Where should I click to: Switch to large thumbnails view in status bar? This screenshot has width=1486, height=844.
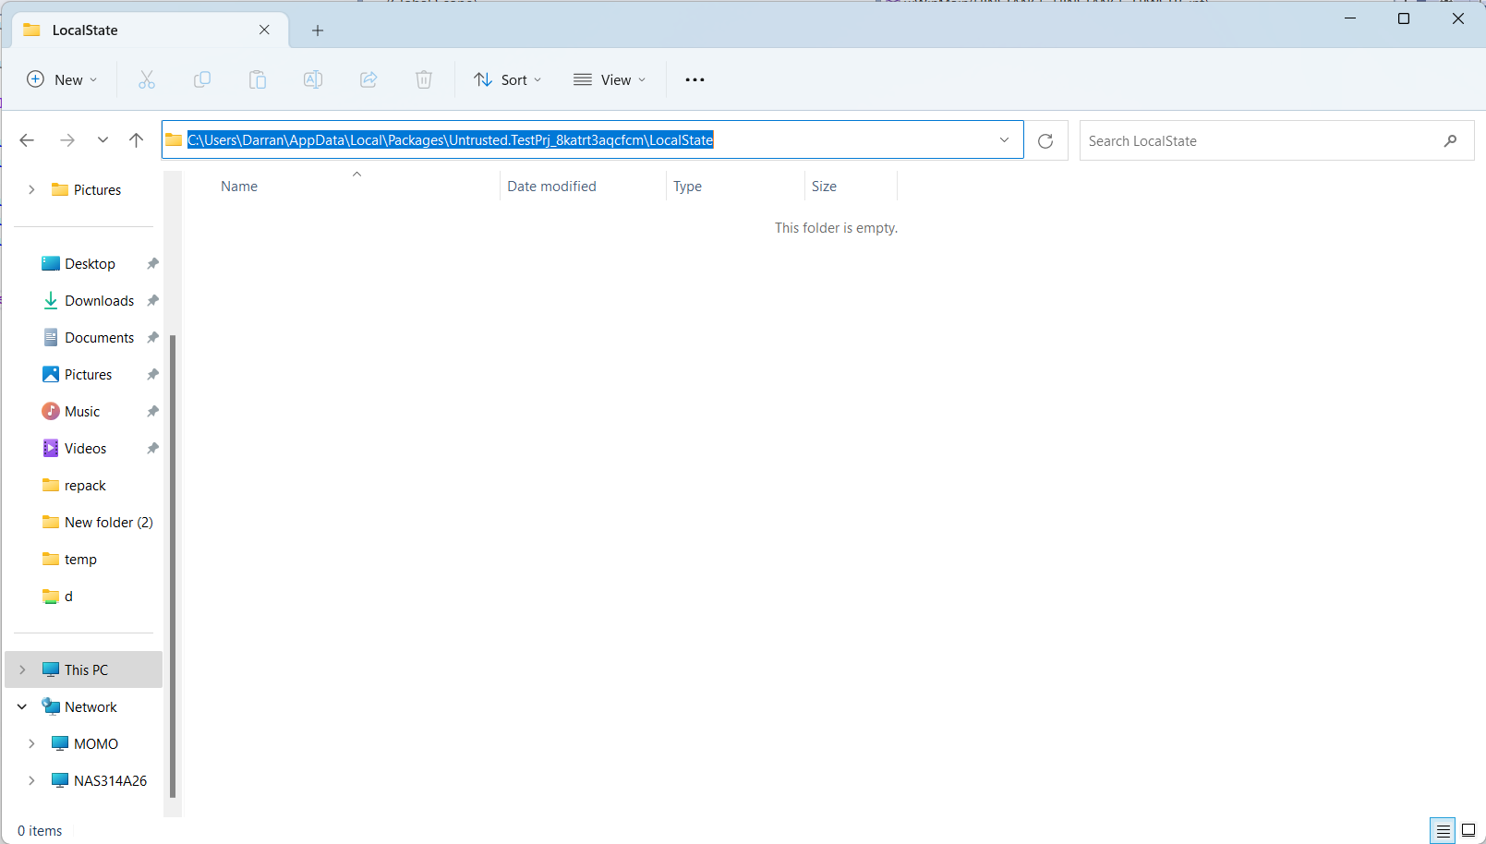(x=1468, y=830)
